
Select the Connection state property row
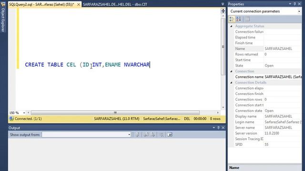click(268, 111)
